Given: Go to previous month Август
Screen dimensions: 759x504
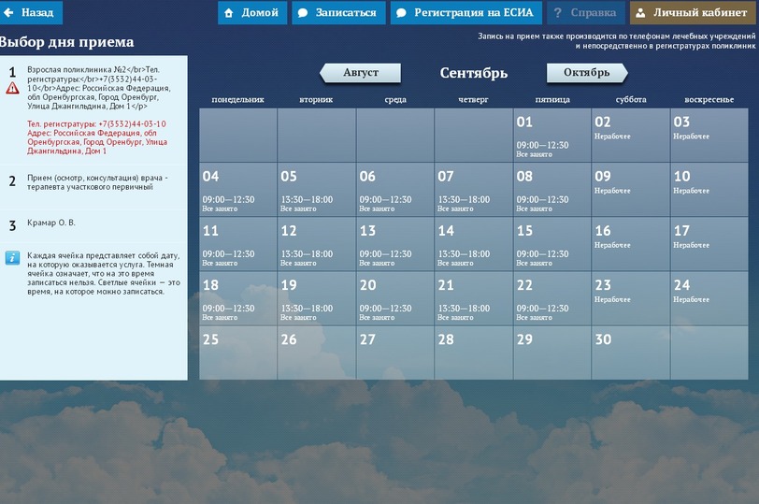Looking at the screenshot, I should click(361, 73).
